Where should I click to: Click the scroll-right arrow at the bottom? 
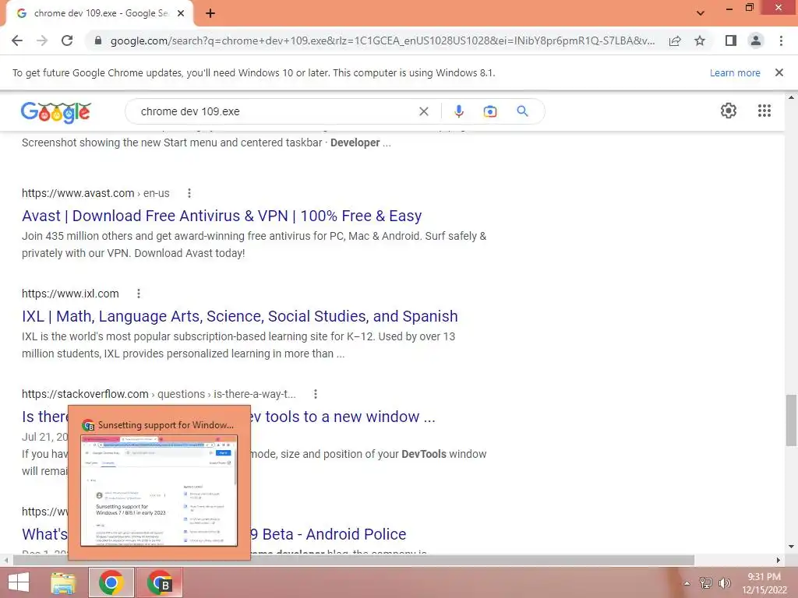click(x=779, y=561)
